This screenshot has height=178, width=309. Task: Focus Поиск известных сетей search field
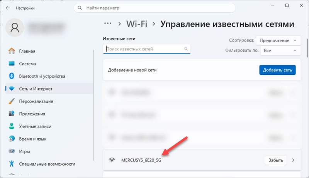point(147,49)
